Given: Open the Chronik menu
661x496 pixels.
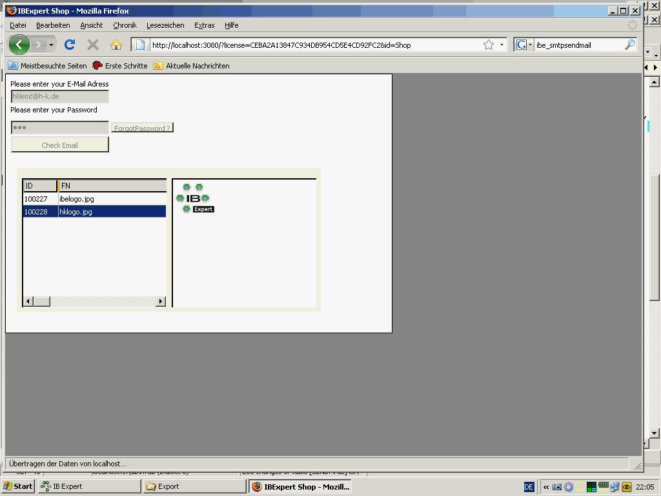Looking at the screenshot, I should [x=125, y=25].
